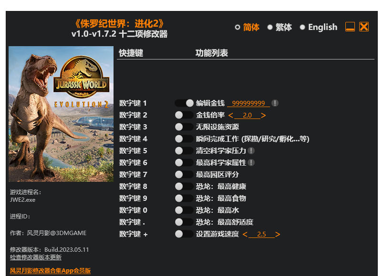Click the JWE2.exe process name text
The height and width of the screenshot is (276, 384).
pos(22,200)
